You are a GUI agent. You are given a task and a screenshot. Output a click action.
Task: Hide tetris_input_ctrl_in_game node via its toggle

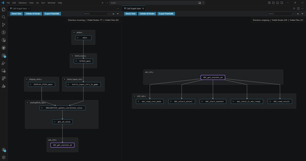(68, 85)
